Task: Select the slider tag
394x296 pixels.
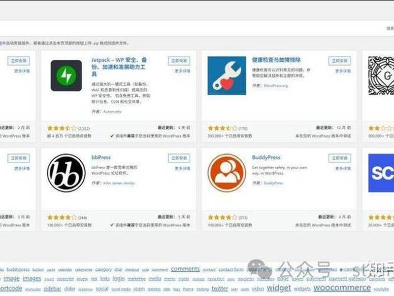Action: click(x=69, y=289)
